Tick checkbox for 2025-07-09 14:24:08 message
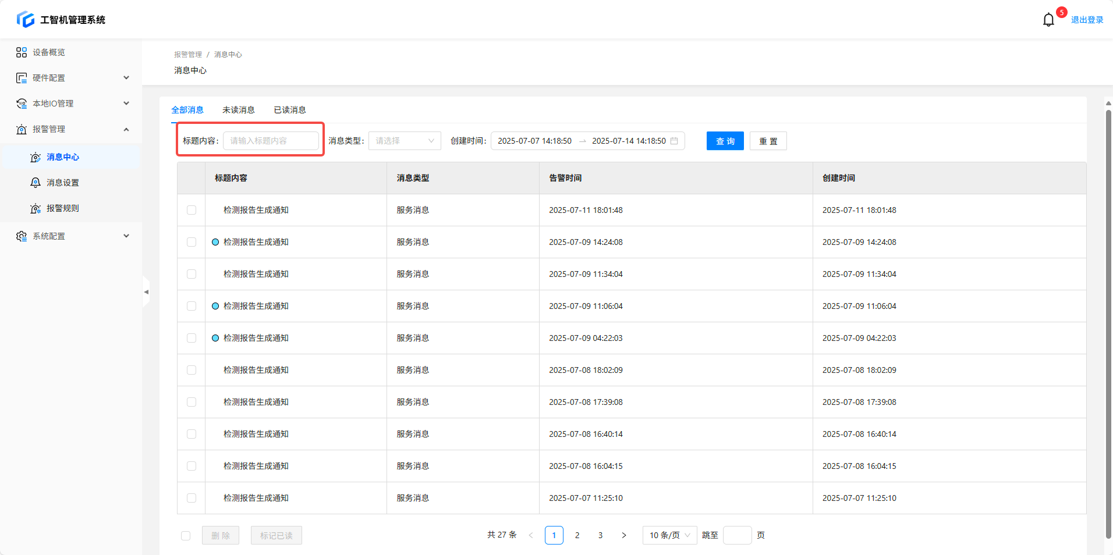 (192, 242)
